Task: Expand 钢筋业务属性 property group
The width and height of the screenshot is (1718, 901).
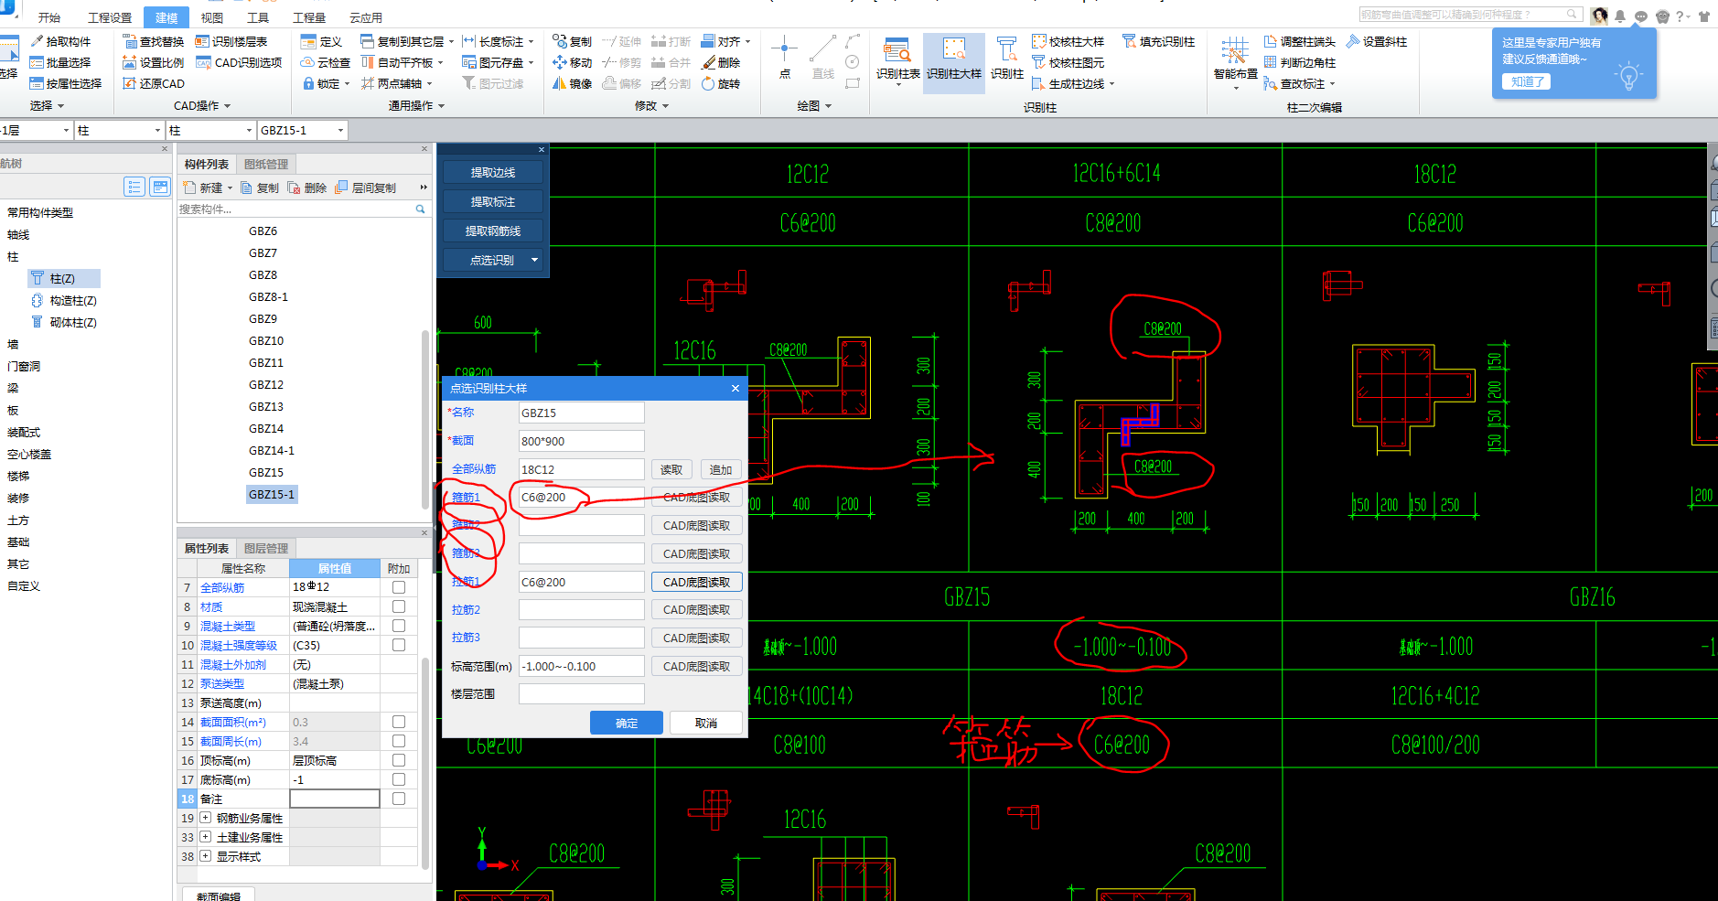Action: point(206,818)
